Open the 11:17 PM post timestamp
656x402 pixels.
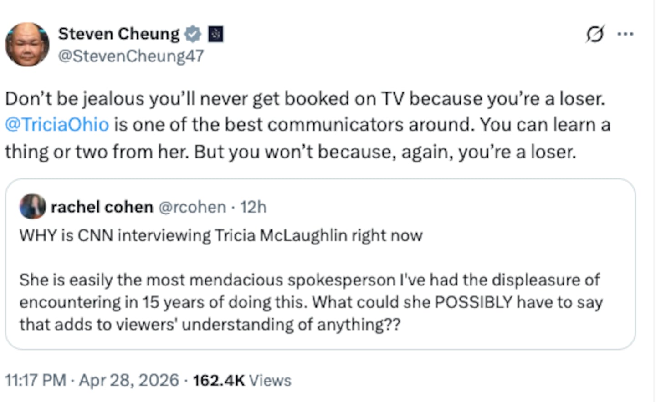point(36,380)
